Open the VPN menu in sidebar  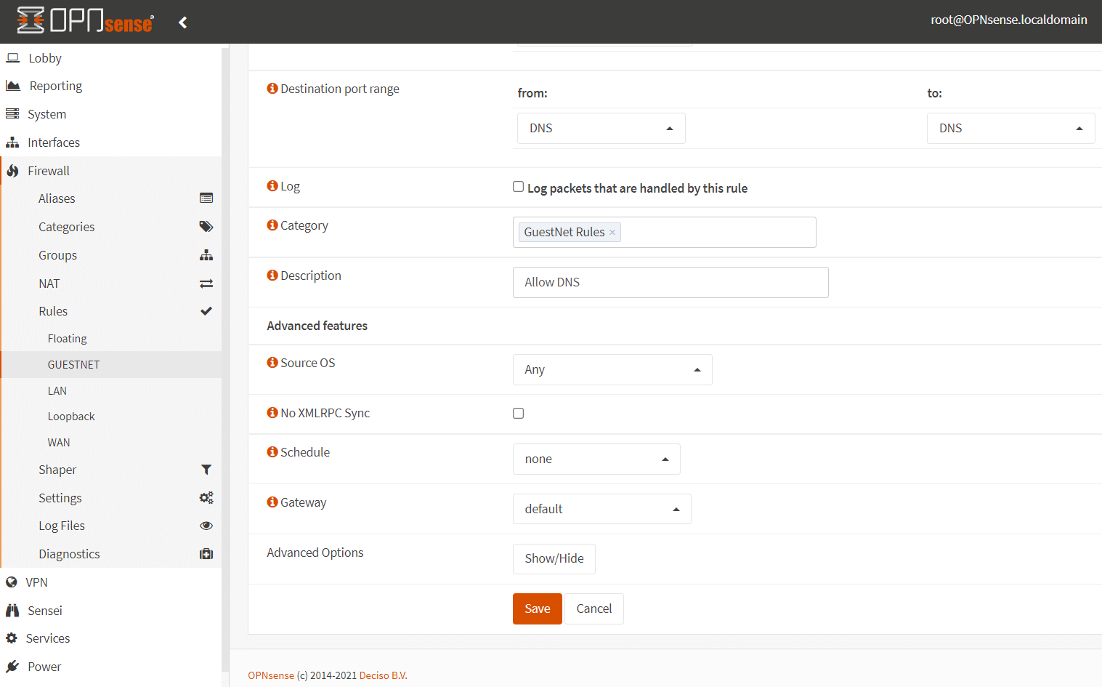click(36, 582)
